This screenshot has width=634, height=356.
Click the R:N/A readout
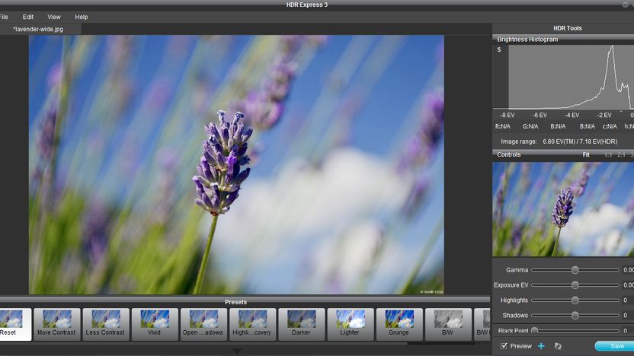click(503, 126)
